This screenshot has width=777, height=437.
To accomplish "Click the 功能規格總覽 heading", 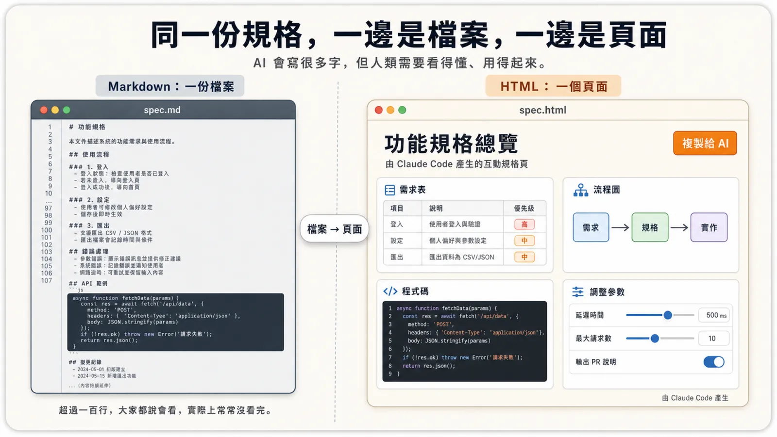I will coord(451,144).
